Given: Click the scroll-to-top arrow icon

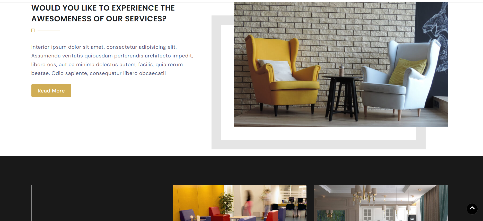Looking at the screenshot, I should [x=472, y=209].
